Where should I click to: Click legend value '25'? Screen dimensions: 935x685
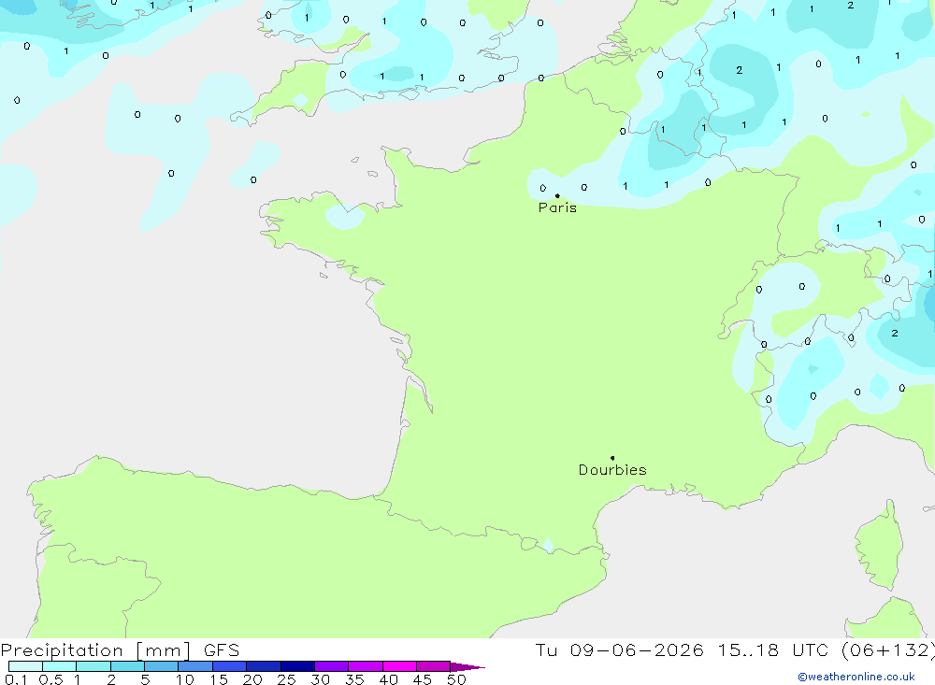click(x=286, y=679)
